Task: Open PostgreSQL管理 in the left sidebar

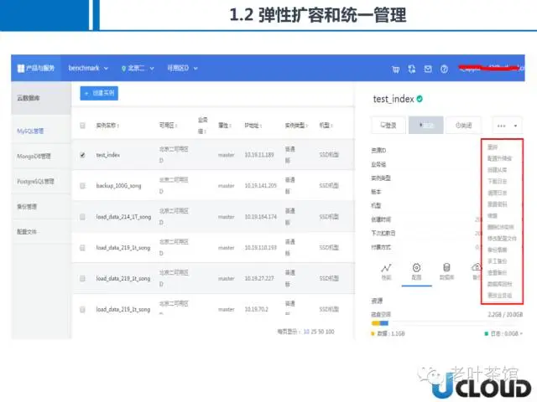Action: click(35, 181)
